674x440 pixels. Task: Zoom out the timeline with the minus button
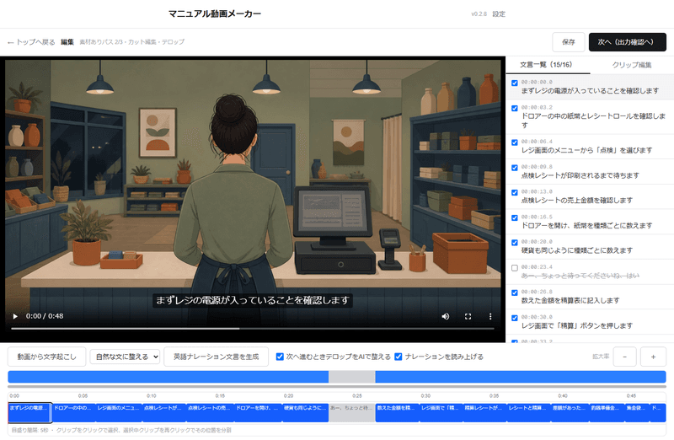coord(624,357)
